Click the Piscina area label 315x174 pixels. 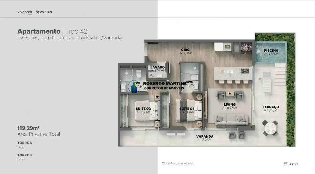[x=271, y=51]
